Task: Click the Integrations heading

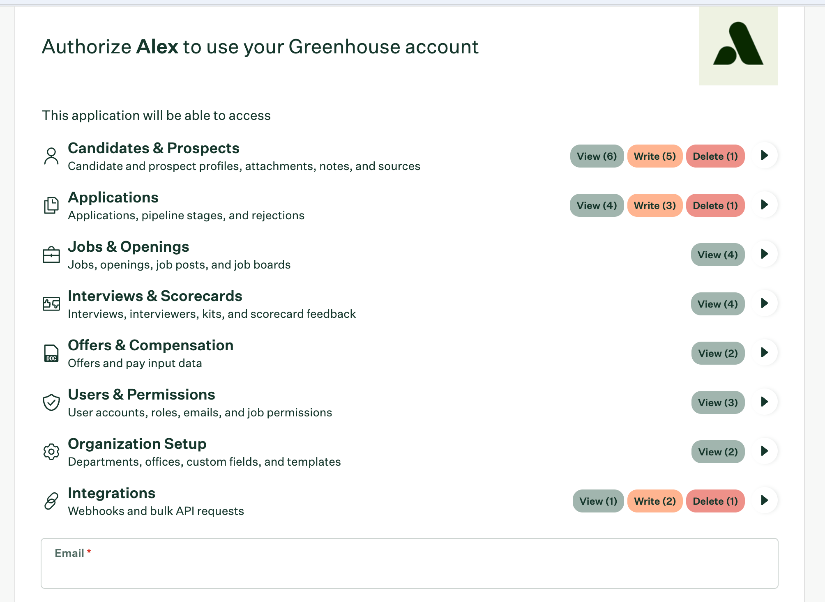Action: click(x=112, y=493)
